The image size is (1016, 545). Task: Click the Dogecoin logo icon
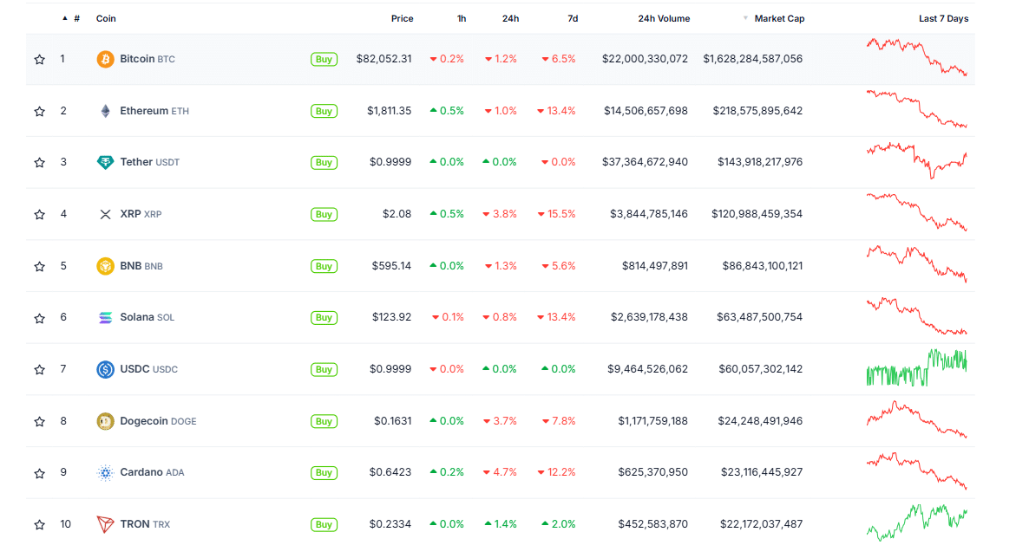pos(105,421)
